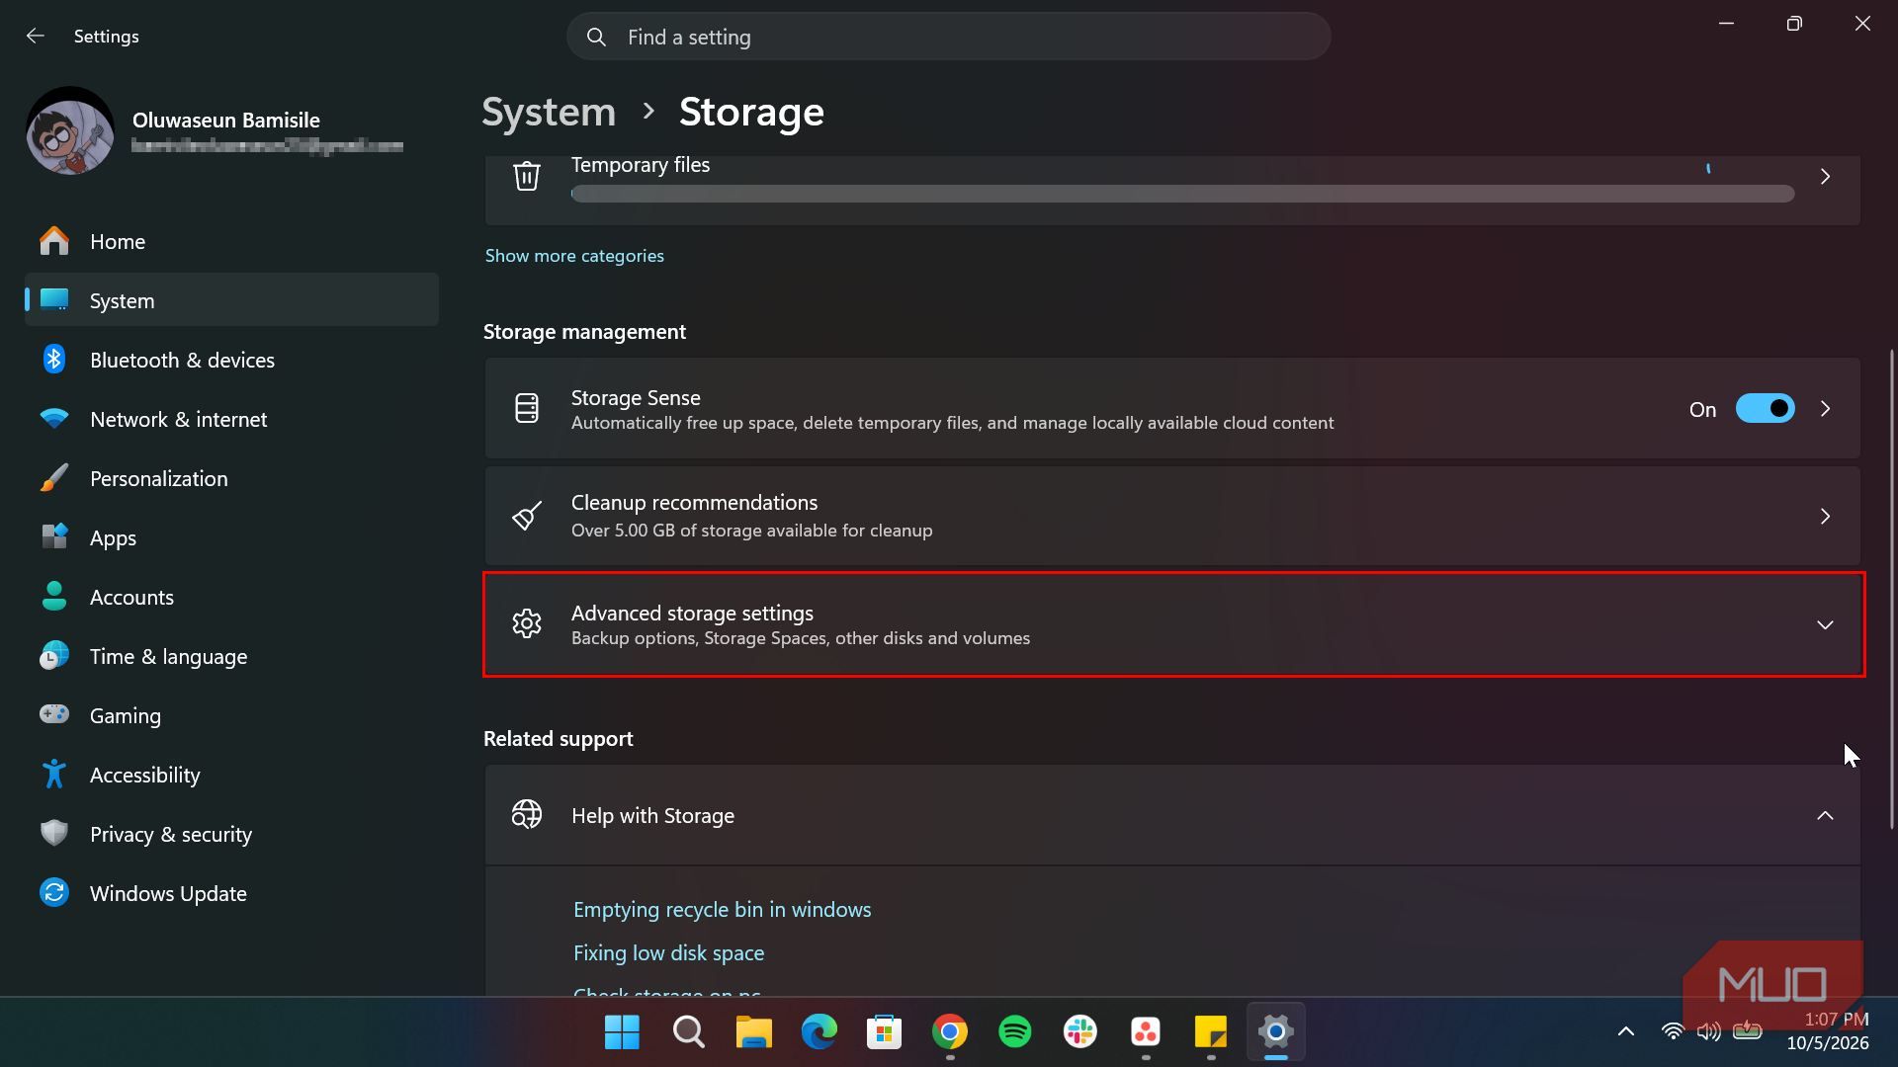Click the Temporary files trash icon
This screenshot has width=1898, height=1067.
coord(527,176)
